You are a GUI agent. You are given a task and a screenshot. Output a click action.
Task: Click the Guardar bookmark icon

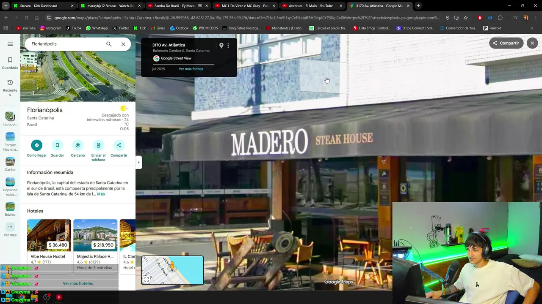[x=57, y=145]
